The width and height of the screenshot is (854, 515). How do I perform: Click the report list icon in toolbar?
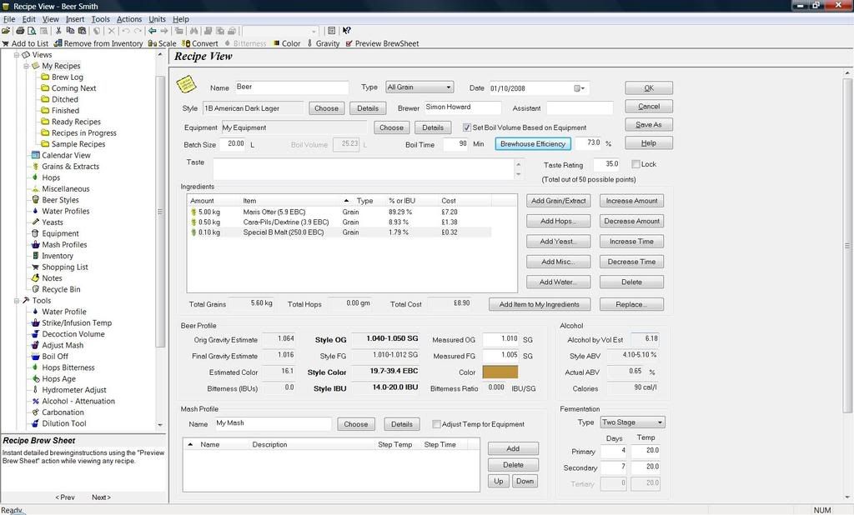coord(331,31)
